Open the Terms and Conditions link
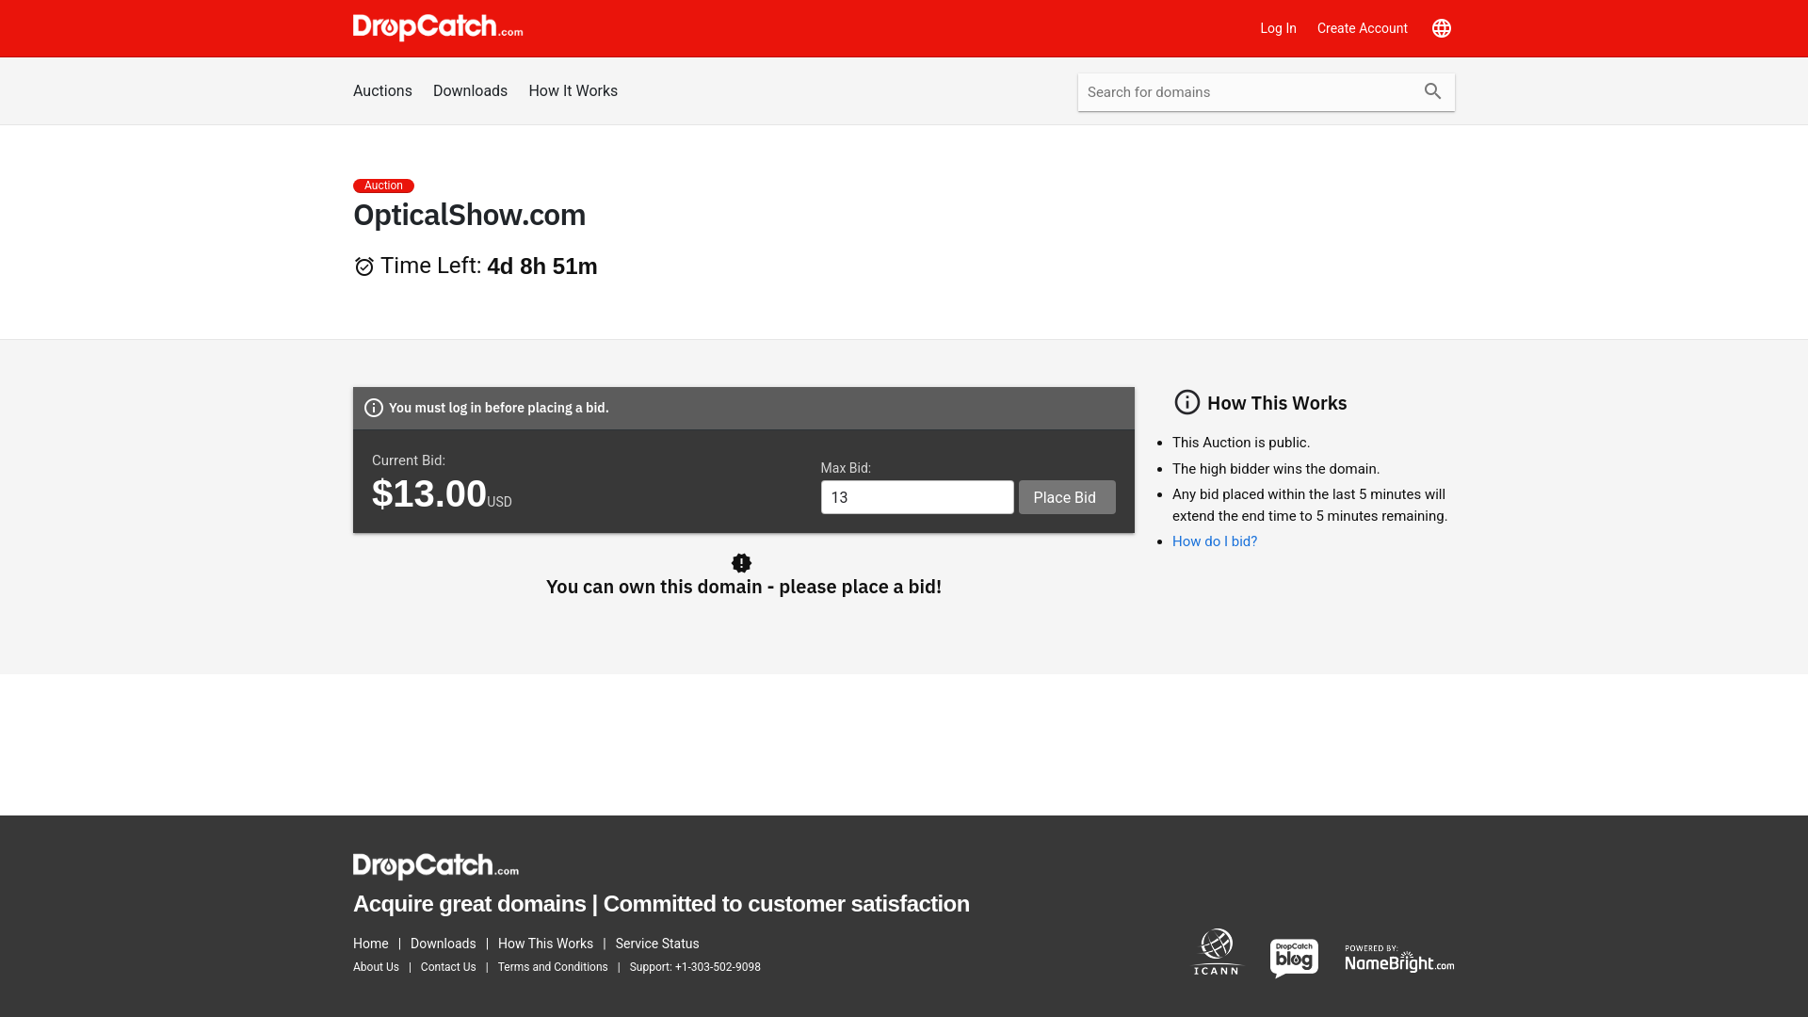 point(553,967)
